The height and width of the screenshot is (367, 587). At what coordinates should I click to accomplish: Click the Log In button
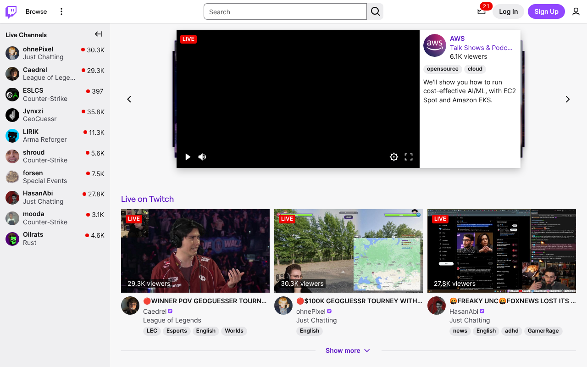click(x=508, y=11)
